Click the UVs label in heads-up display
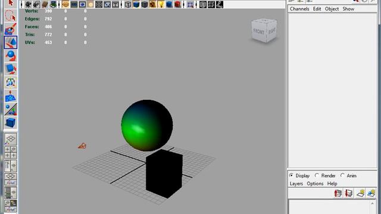This screenshot has width=381, height=214. pyautogui.click(x=30, y=42)
